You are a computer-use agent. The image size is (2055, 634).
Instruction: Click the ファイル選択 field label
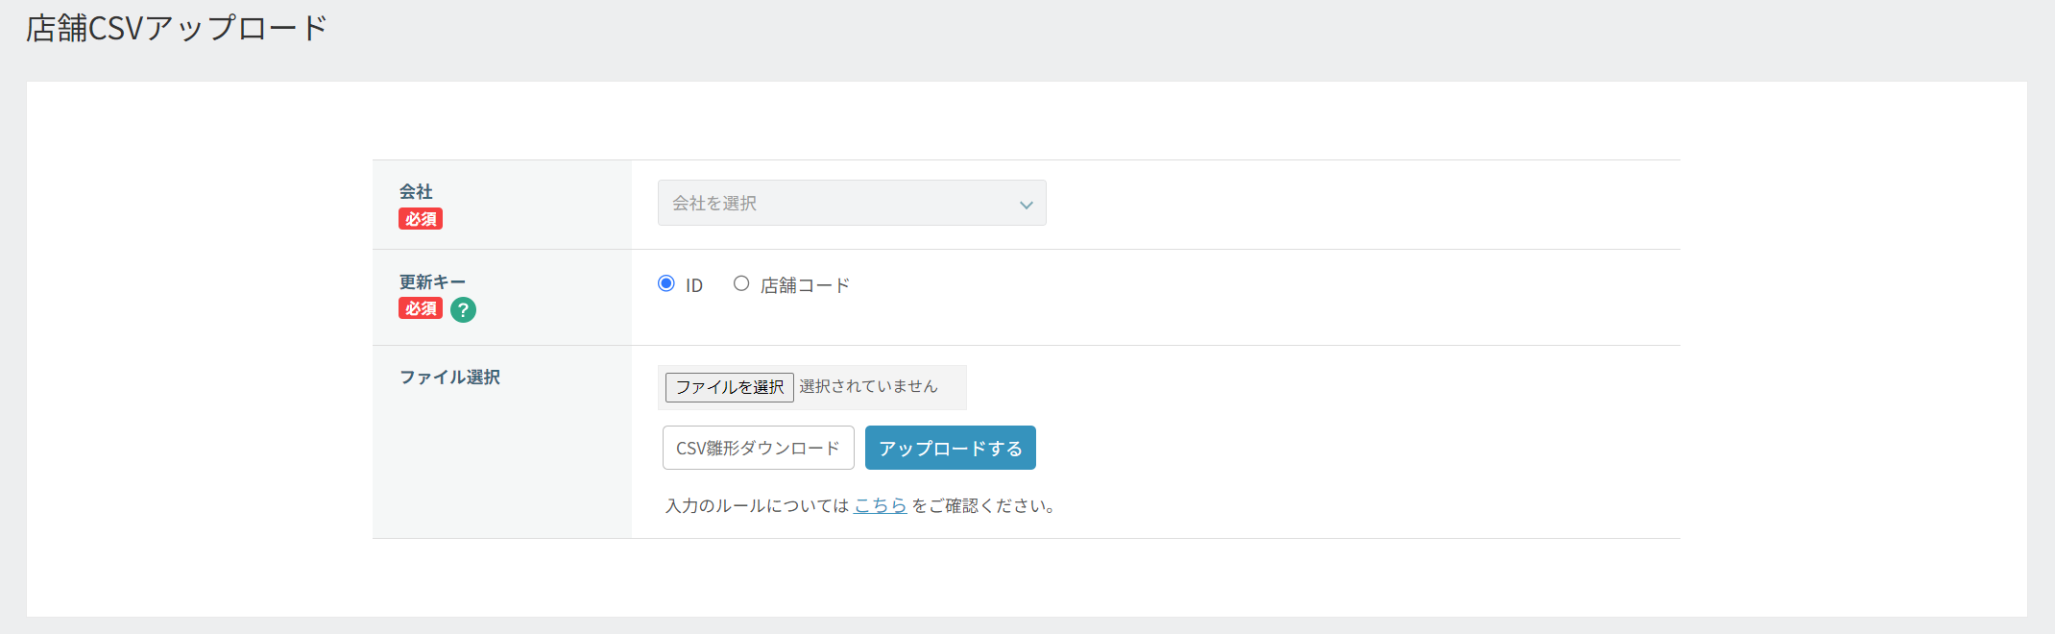click(x=449, y=377)
